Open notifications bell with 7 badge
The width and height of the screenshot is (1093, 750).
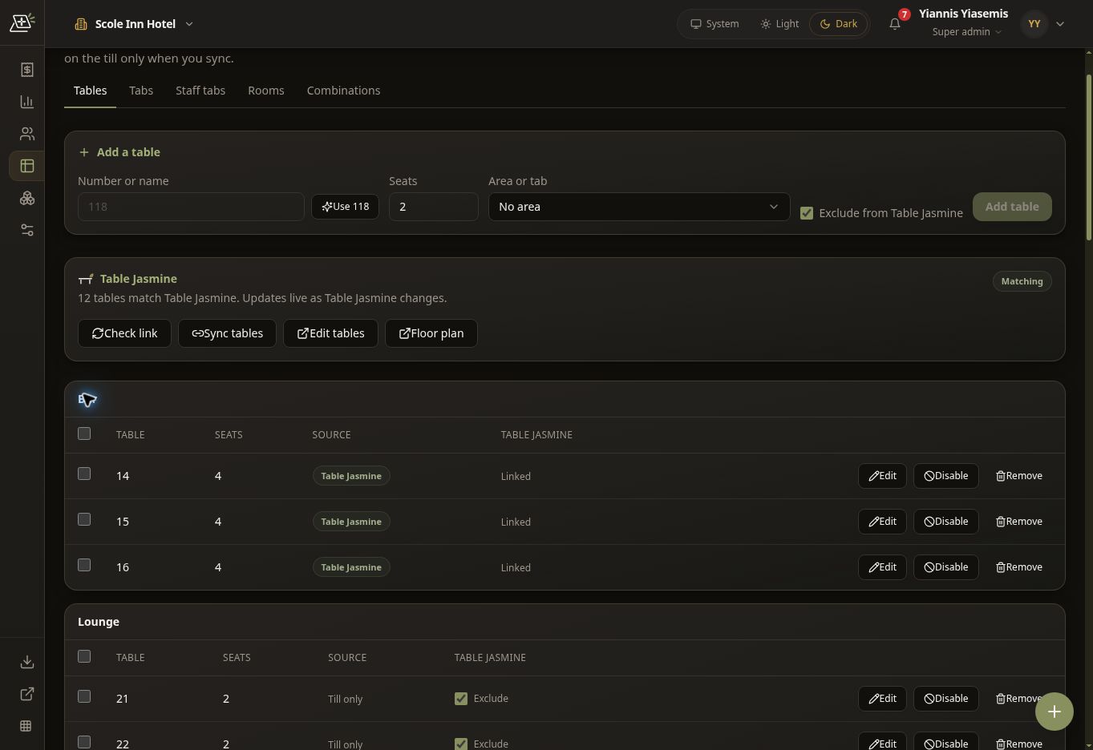coord(895,24)
